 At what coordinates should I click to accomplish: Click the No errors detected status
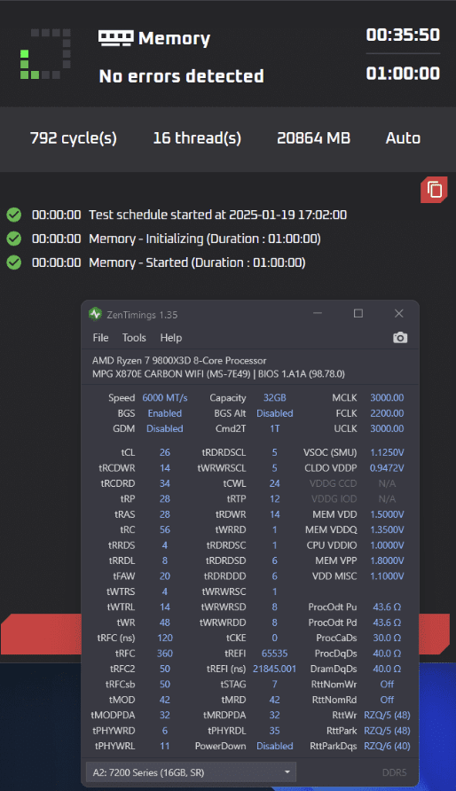(x=181, y=76)
